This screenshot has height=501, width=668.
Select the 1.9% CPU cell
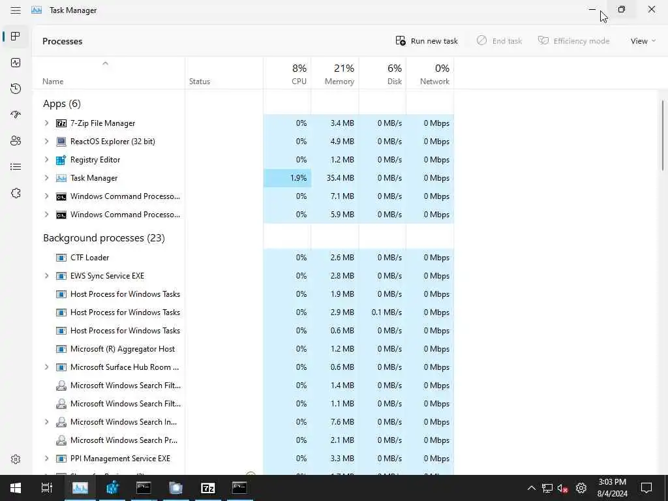pyautogui.click(x=288, y=178)
